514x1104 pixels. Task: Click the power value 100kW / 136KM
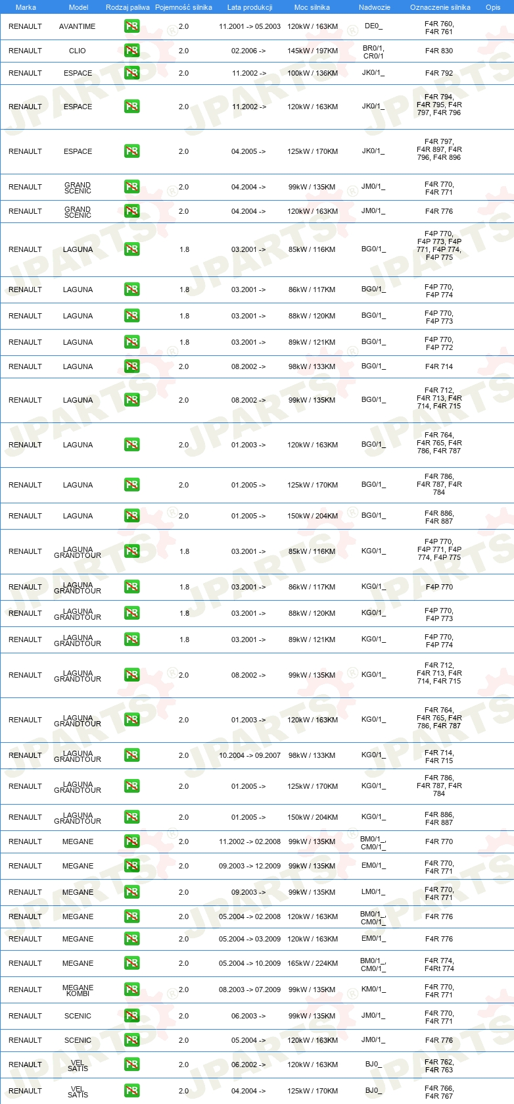pyautogui.click(x=312, y=73)
